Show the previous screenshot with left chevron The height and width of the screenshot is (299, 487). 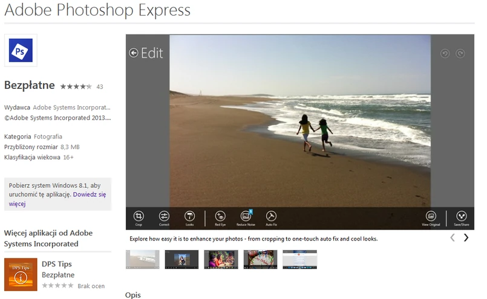point(453,238)
